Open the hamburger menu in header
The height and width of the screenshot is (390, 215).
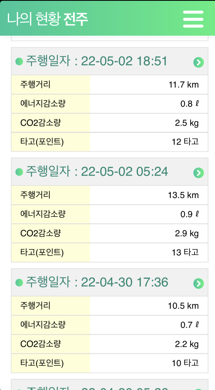[x=193, y=19]
